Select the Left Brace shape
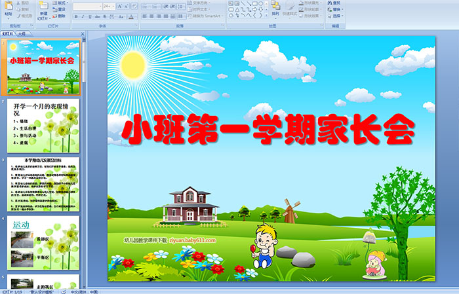This screenshot has width=459, height=294. pos(254,15)
